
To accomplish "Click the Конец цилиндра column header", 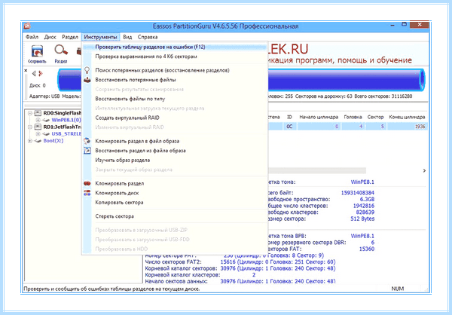I will coord(407,117).
